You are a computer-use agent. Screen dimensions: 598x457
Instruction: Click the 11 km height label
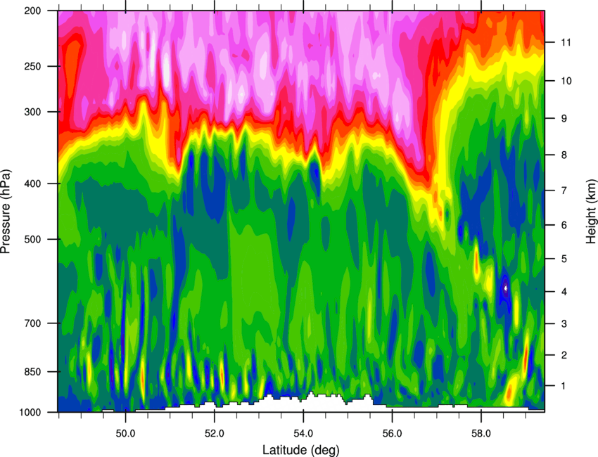pos(566,42)
